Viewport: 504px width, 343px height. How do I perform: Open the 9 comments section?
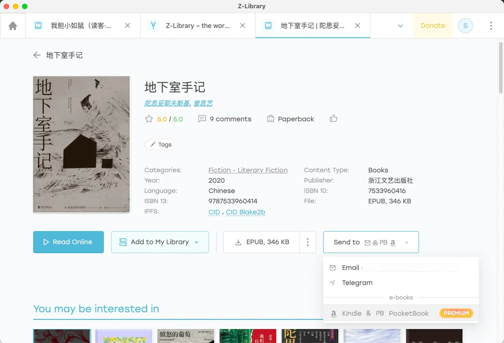pyautogui.click(x=230, y=119)
